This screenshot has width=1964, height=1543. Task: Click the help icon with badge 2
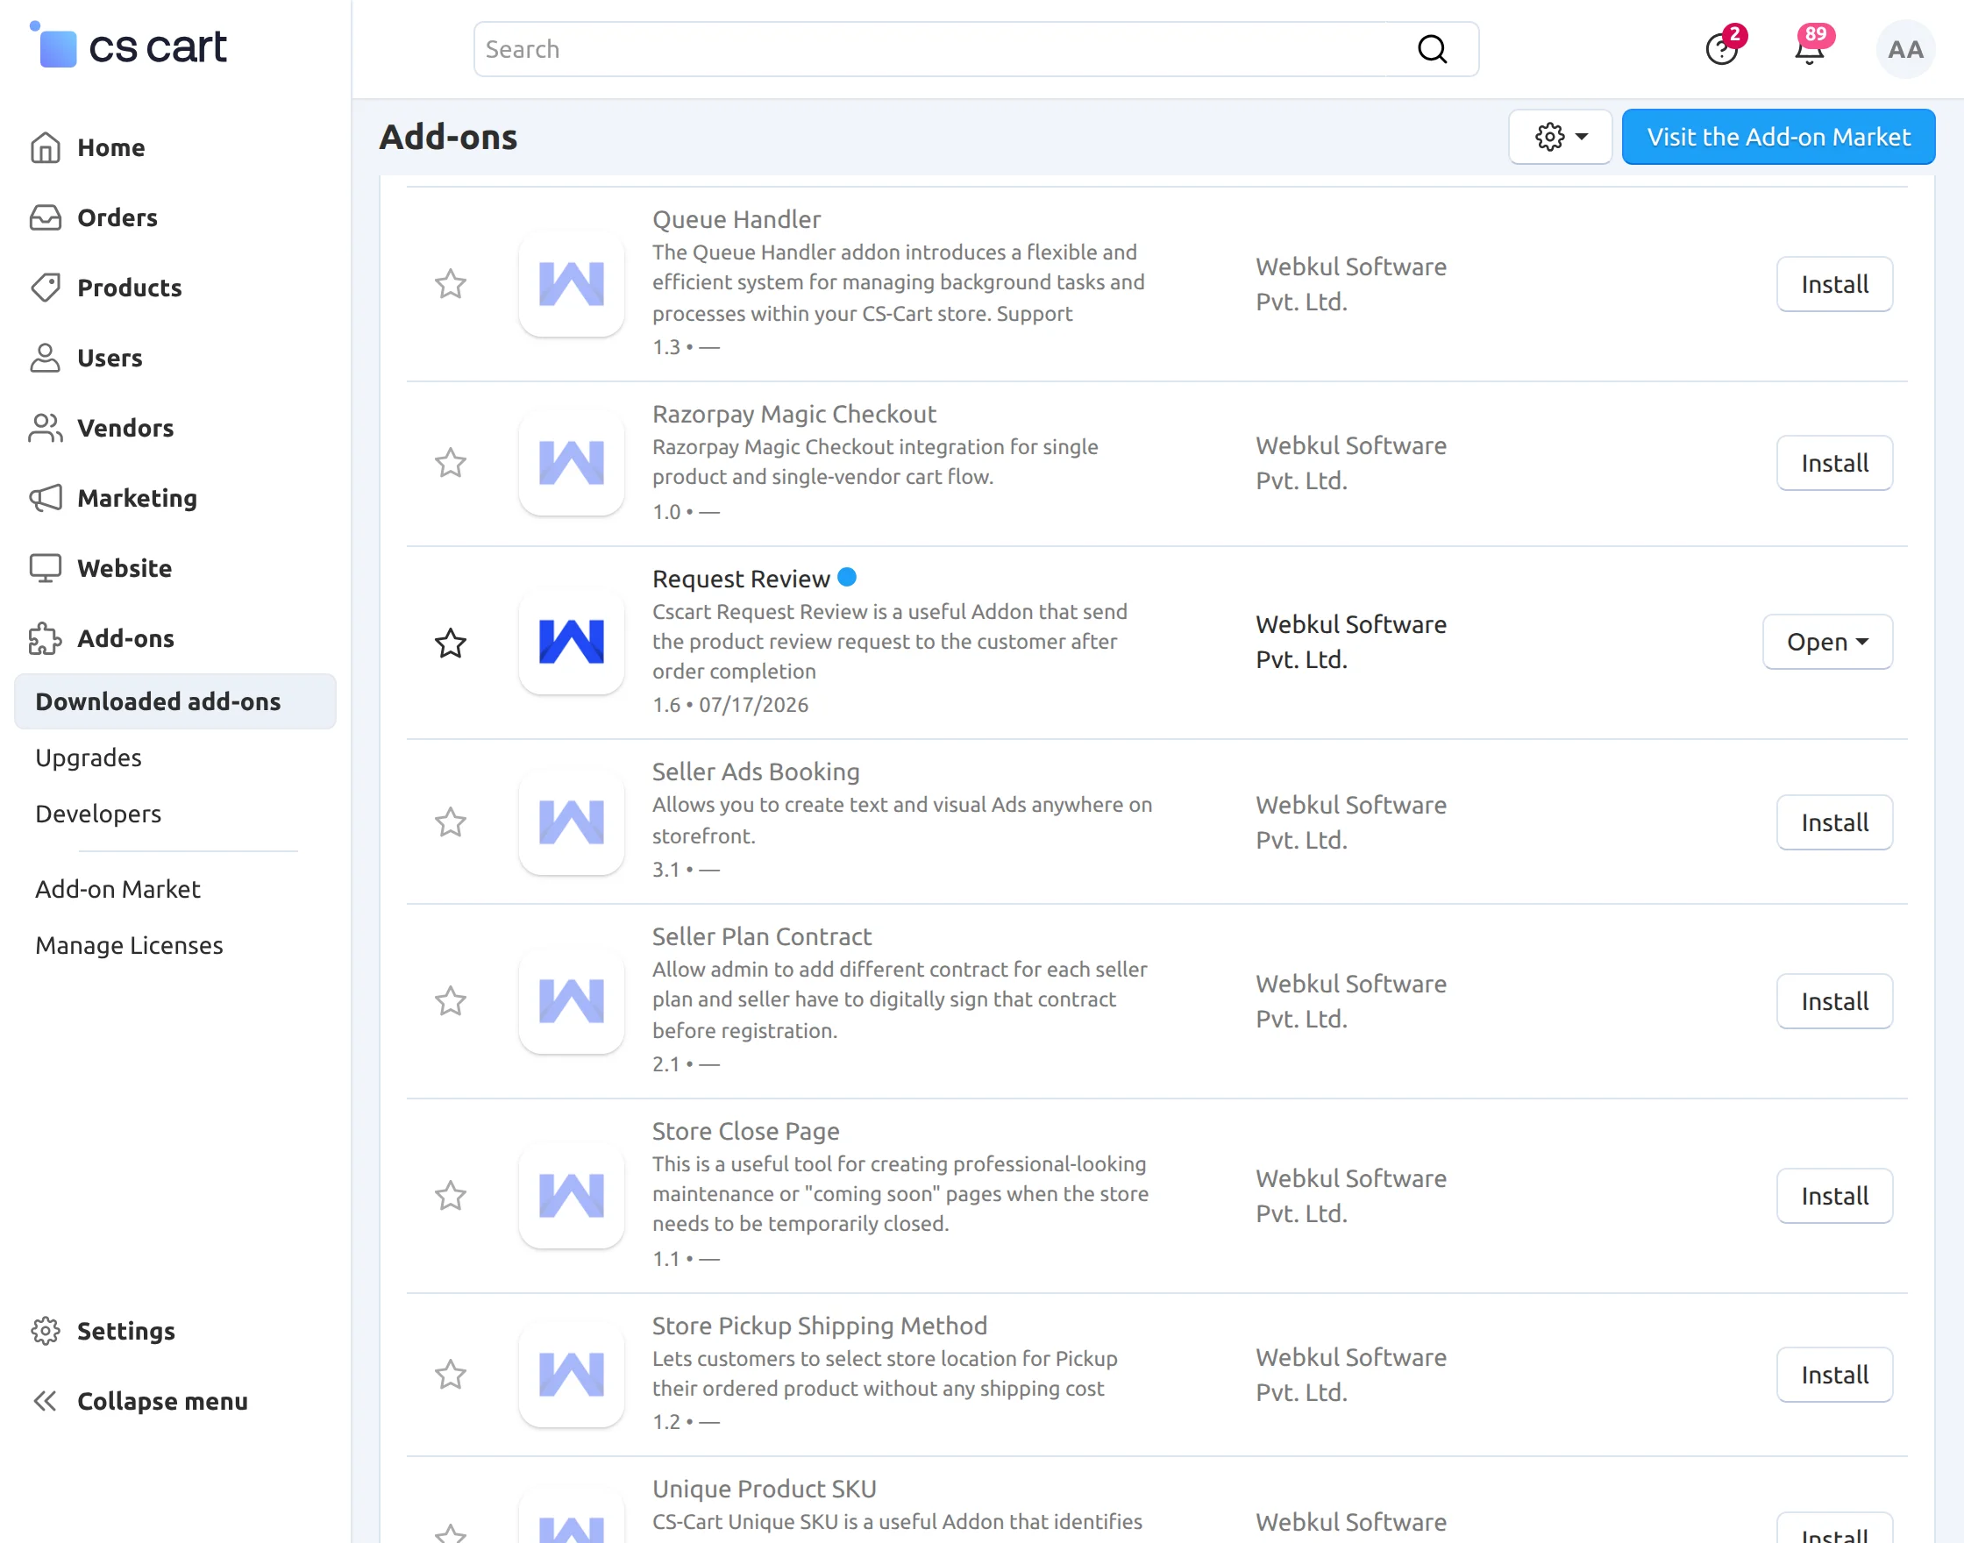point(1723,49)
